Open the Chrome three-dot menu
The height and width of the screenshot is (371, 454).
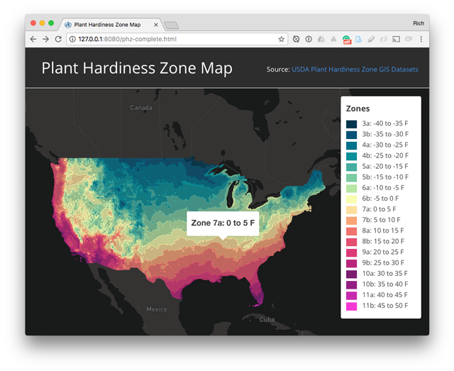pyautogui.click(x=421, y=39)
